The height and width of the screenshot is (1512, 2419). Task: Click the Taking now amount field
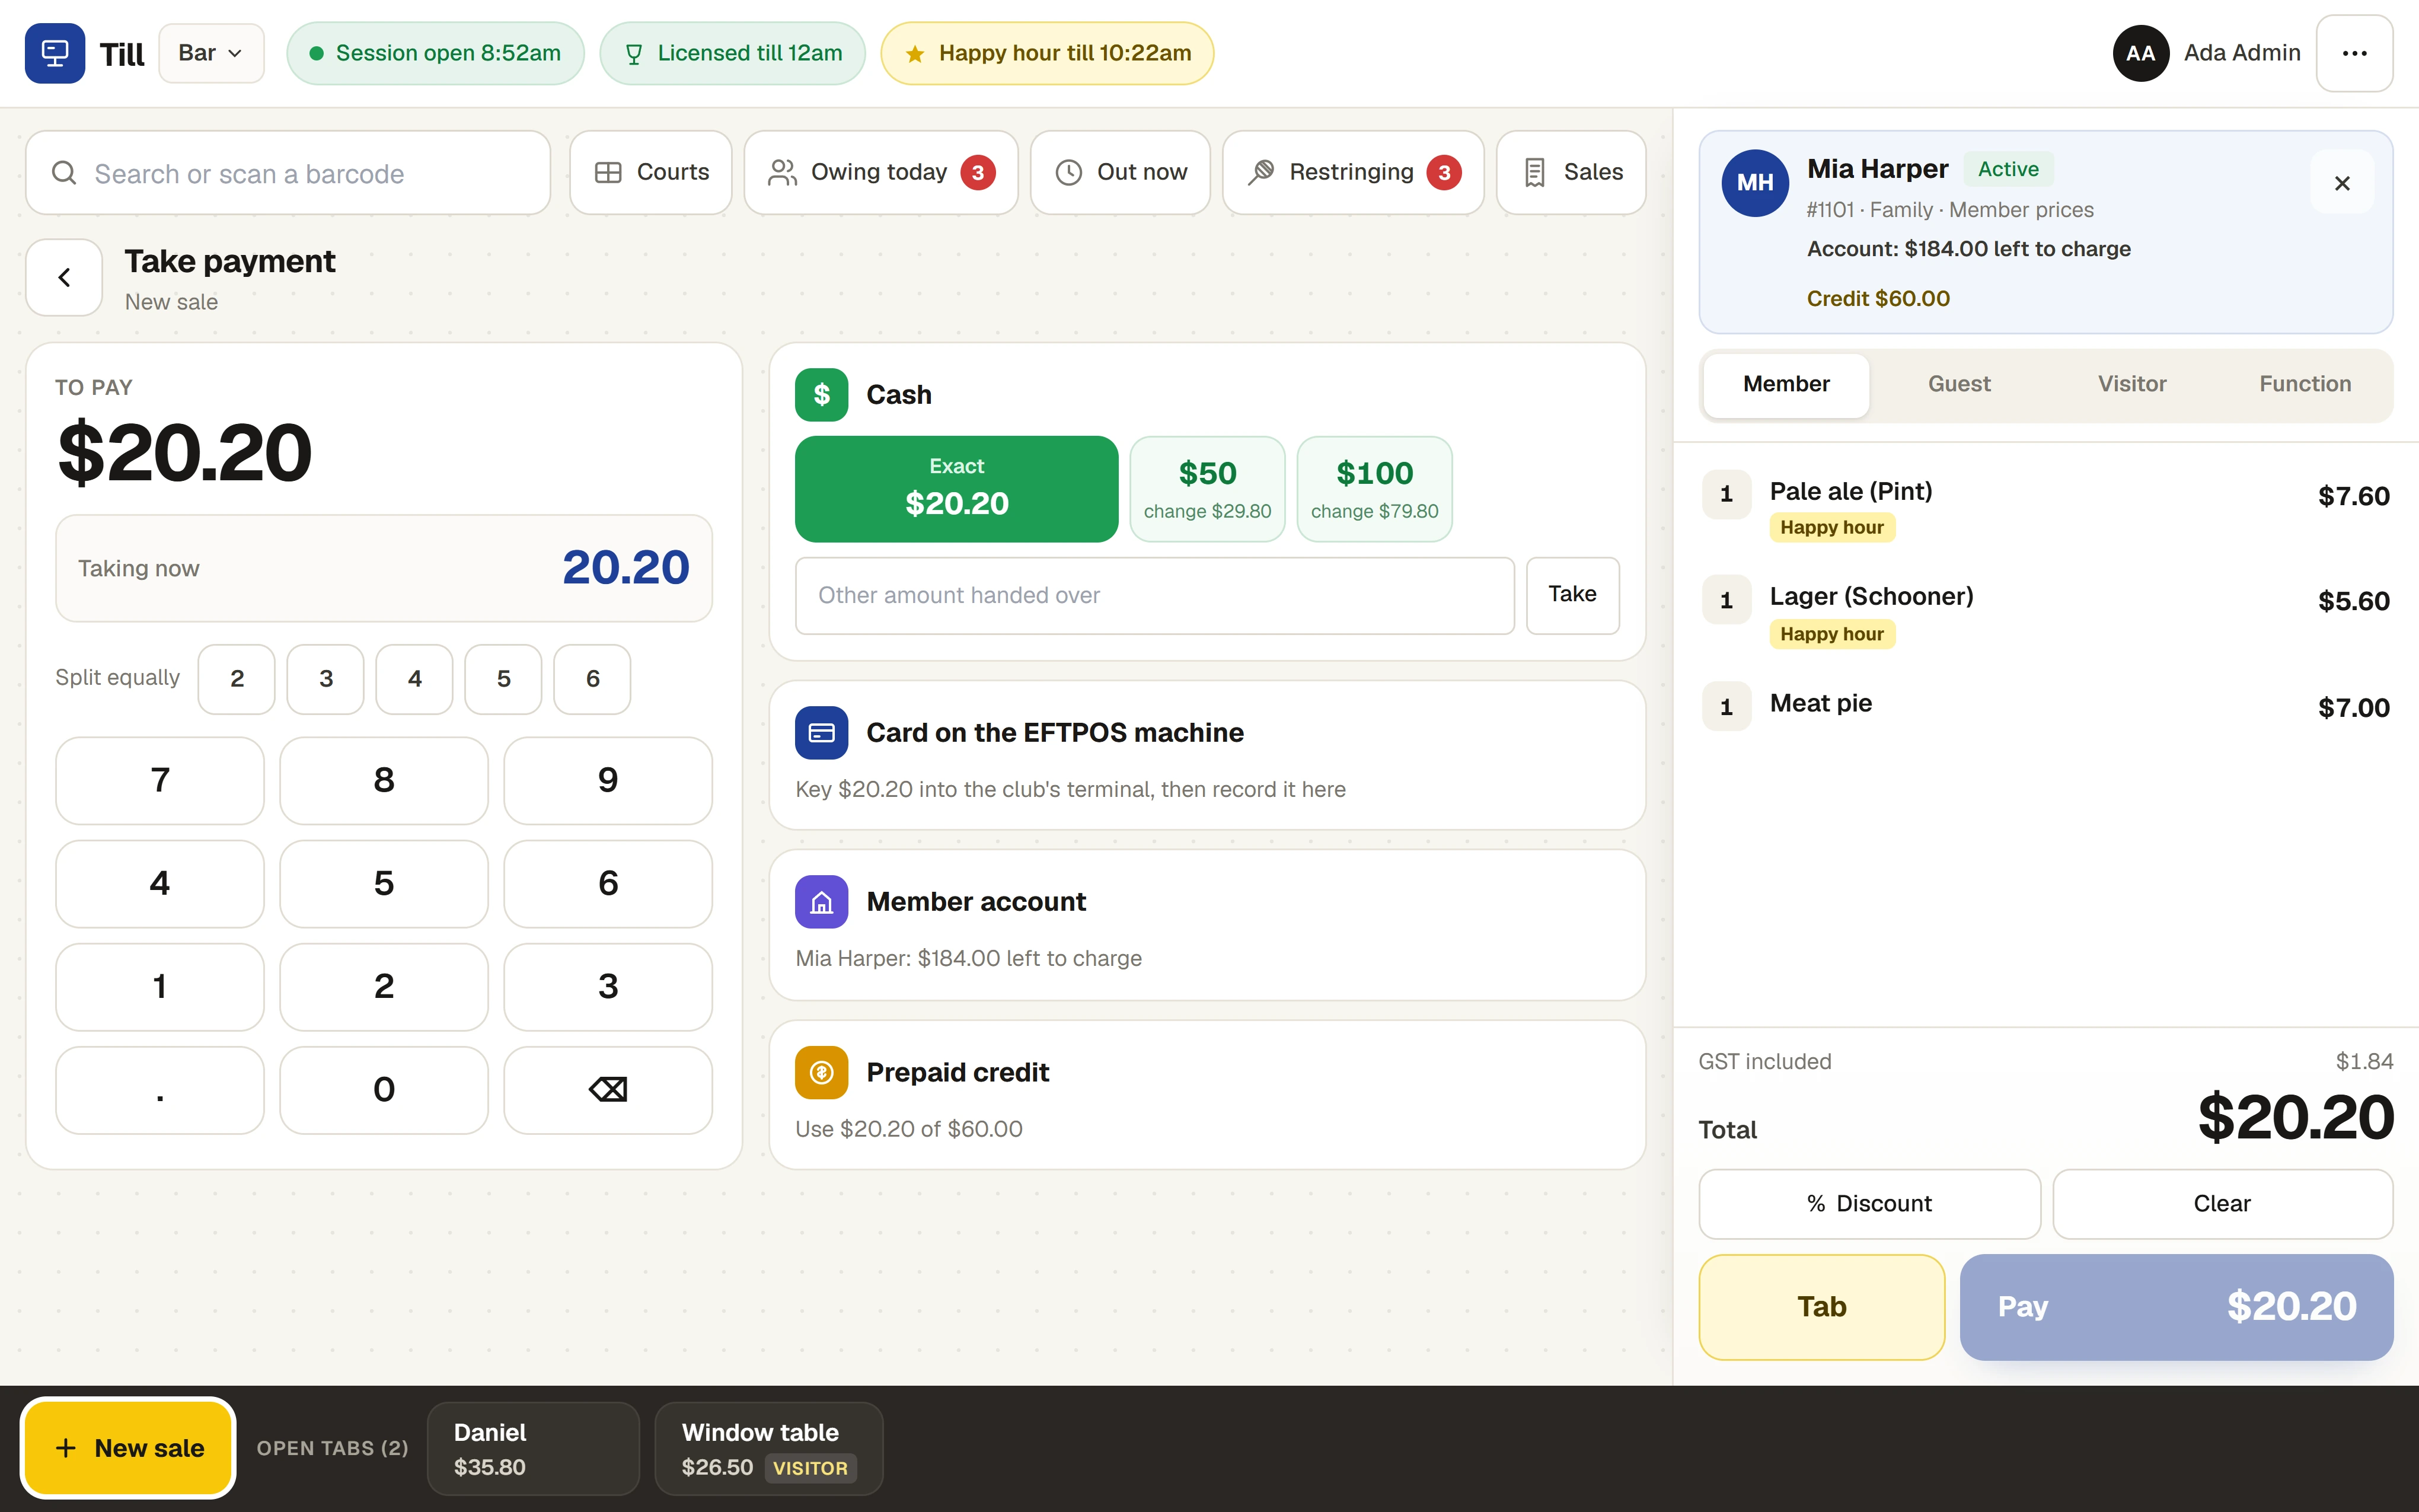pyautogui.click(x=384, y=568)
